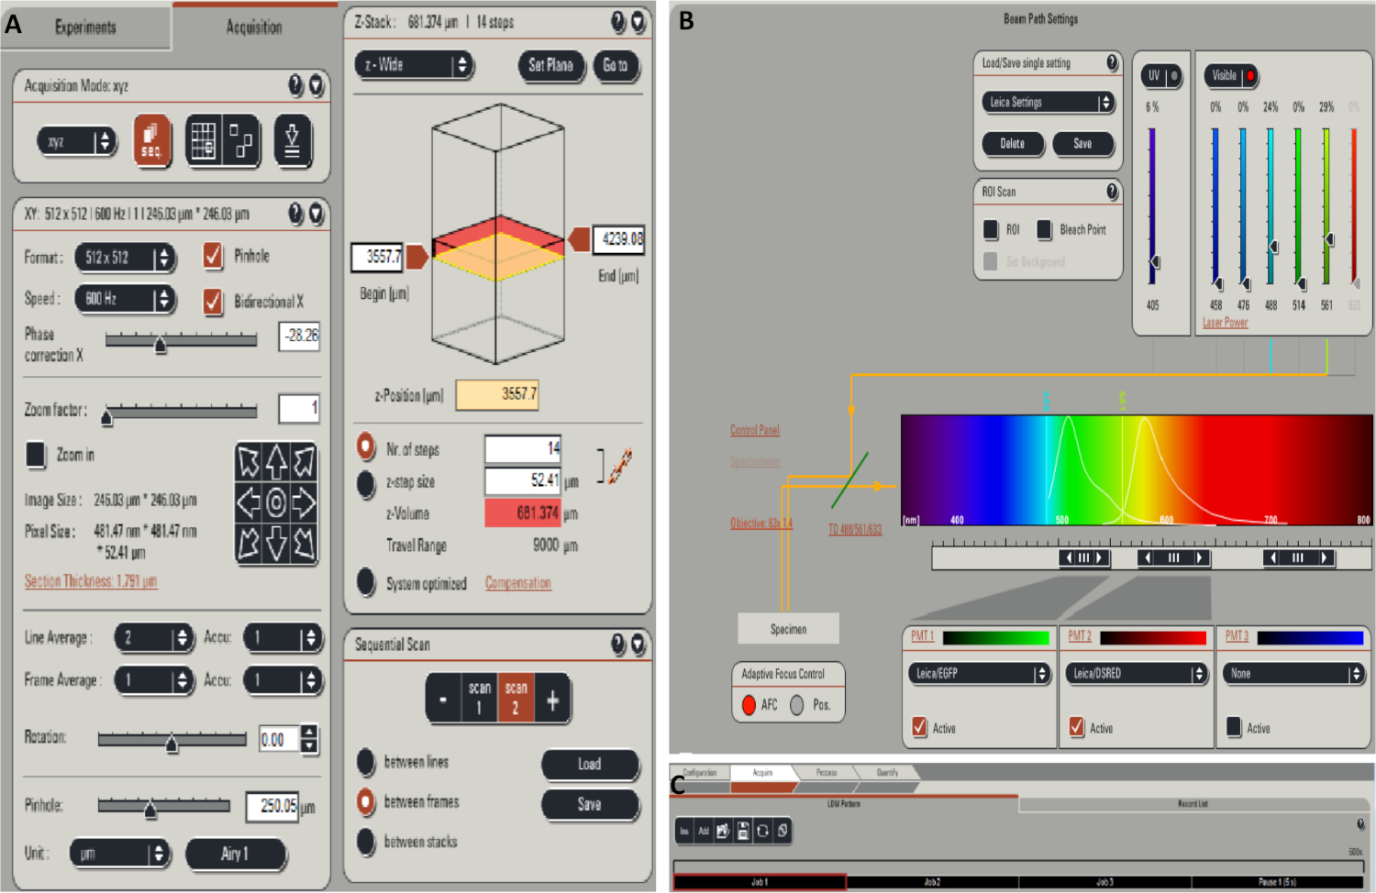The height and width of the screenshot is (893, 1376).
Task: Open the Section Thickness link
Action: click(x=90, y=581)
